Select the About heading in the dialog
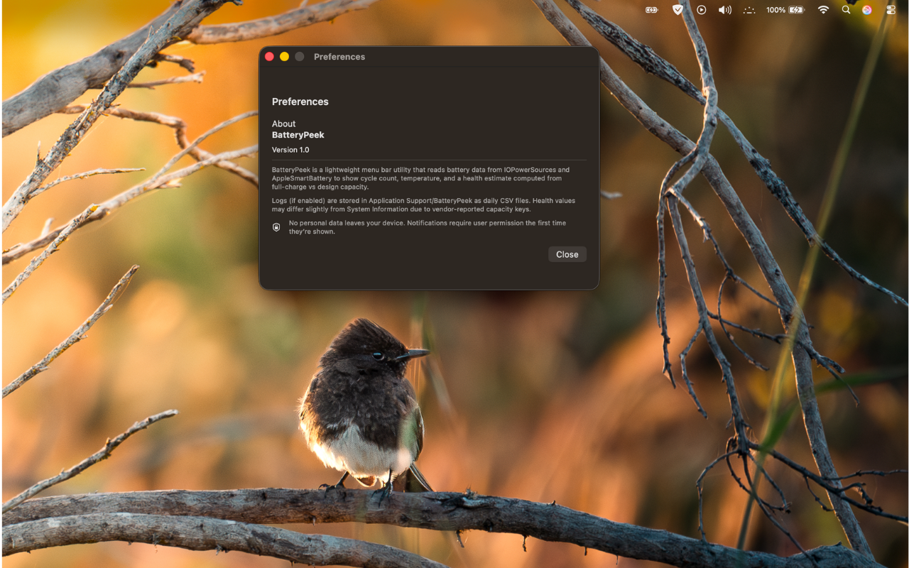This screenshot has height=568, width=909. [283, 124]
